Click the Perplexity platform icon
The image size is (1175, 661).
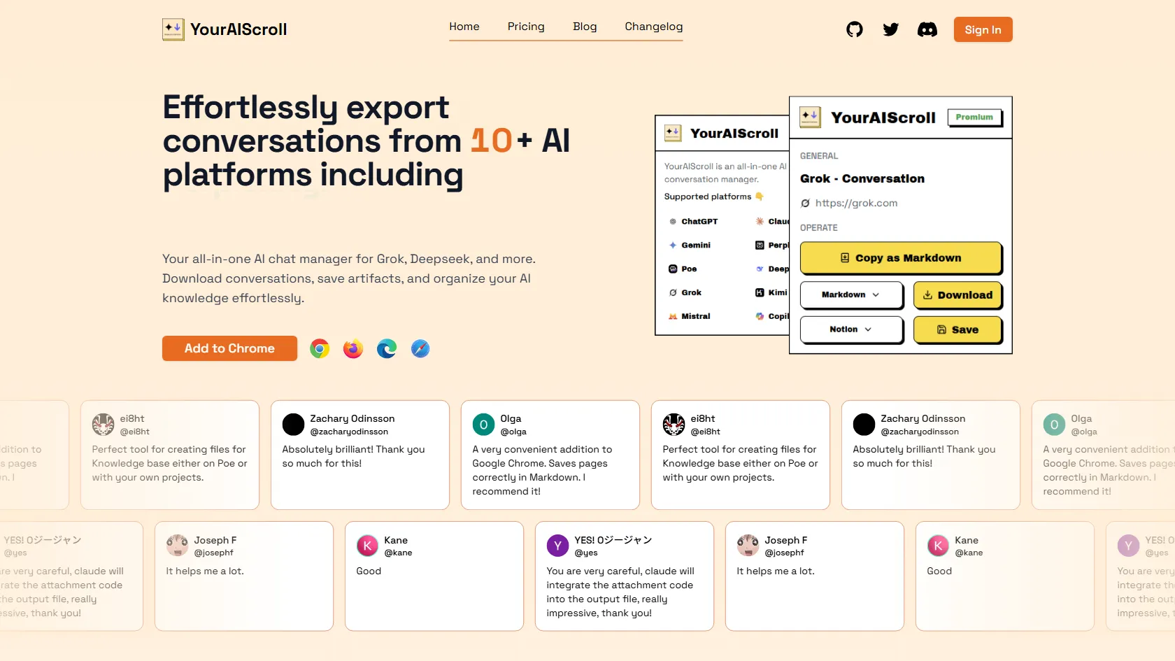(760, 245)
